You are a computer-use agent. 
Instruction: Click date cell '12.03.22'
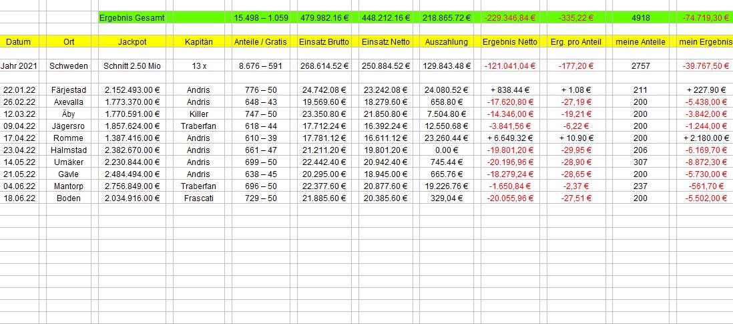coord(19,114)
